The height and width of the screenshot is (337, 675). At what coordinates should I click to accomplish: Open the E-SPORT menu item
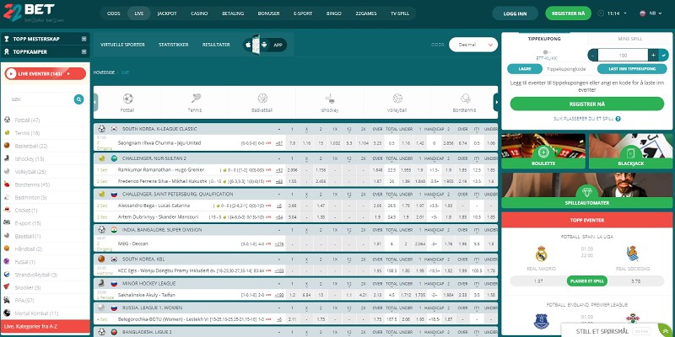click(x=303, y=13)
